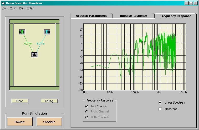Click the 1kHz axis label
199x130 pixels.
[158, 93]
